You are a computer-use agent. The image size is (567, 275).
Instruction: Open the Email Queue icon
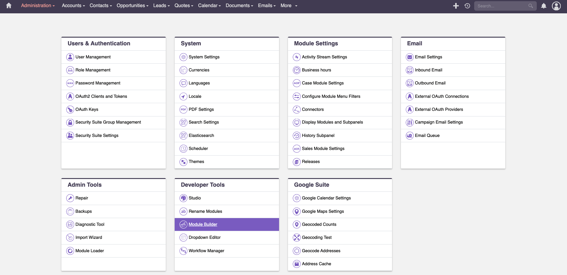pyautogui.click(x=410, y=135)
